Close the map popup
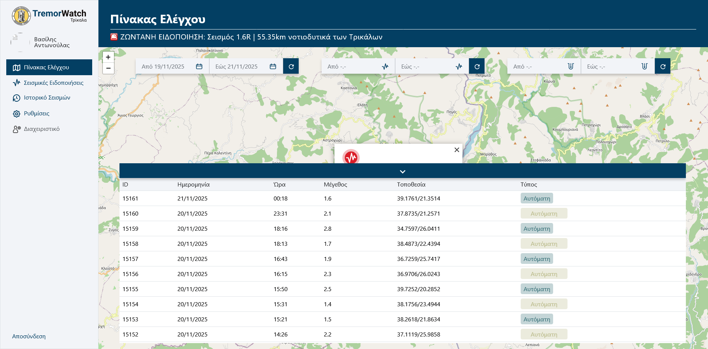Image resolution: width=708 pixels, height=349 pixels. [457, 150]
